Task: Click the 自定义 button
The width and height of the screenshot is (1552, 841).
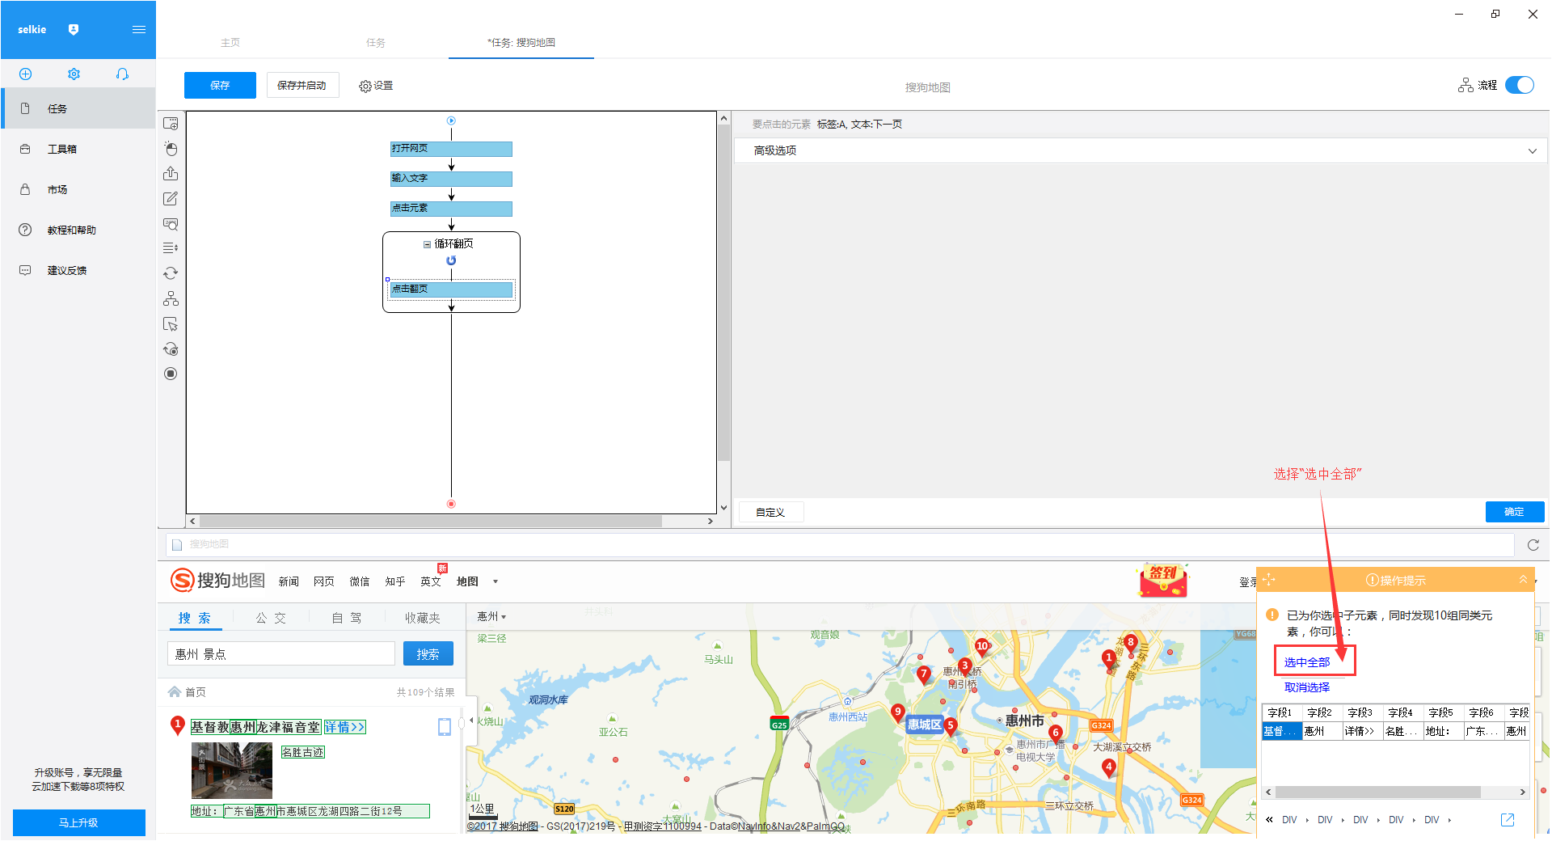Action: click(x=770, y=513)
